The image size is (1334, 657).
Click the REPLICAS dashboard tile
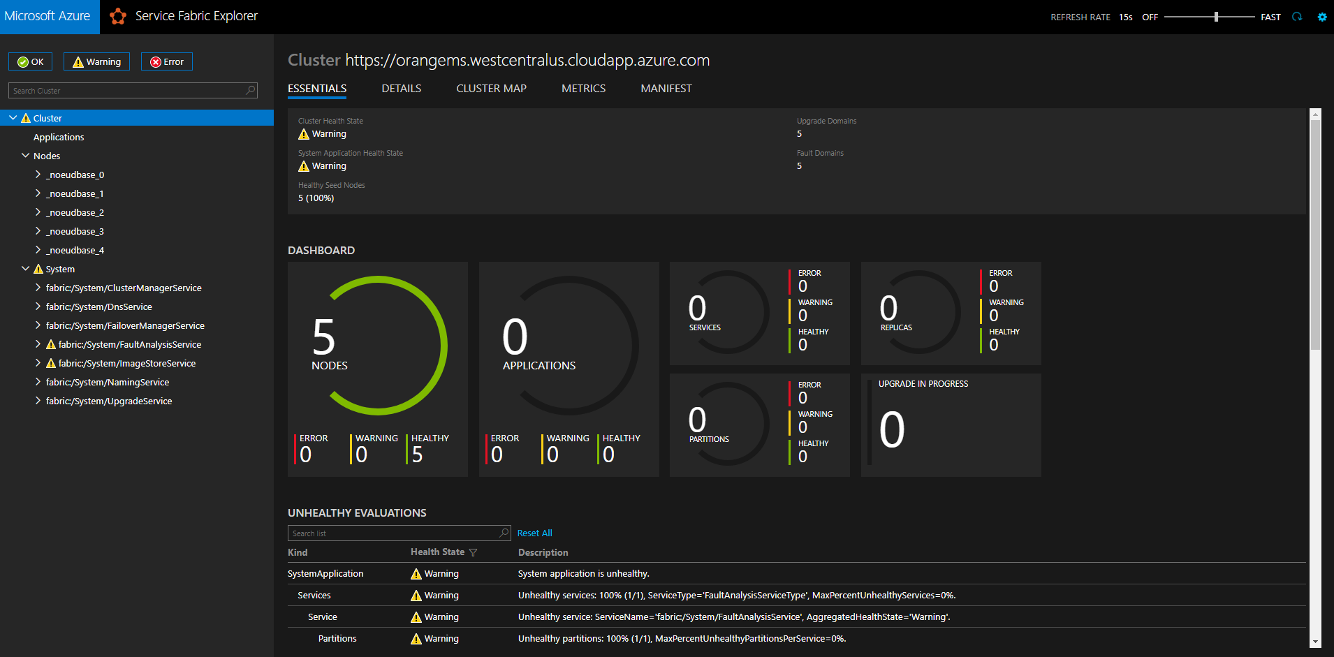point(951,313)
